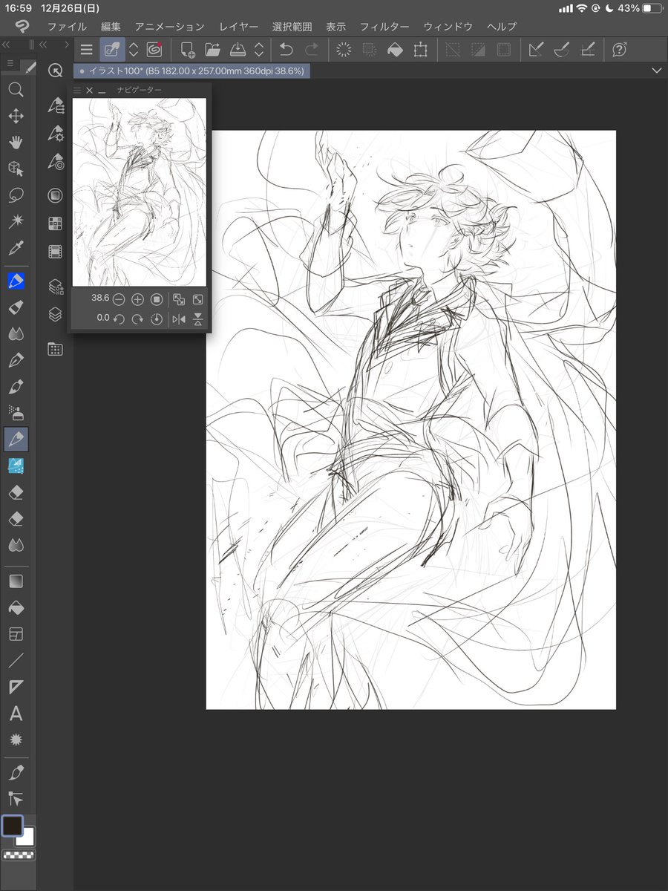Open a file with the folder icon

click(x=213, y=50)
